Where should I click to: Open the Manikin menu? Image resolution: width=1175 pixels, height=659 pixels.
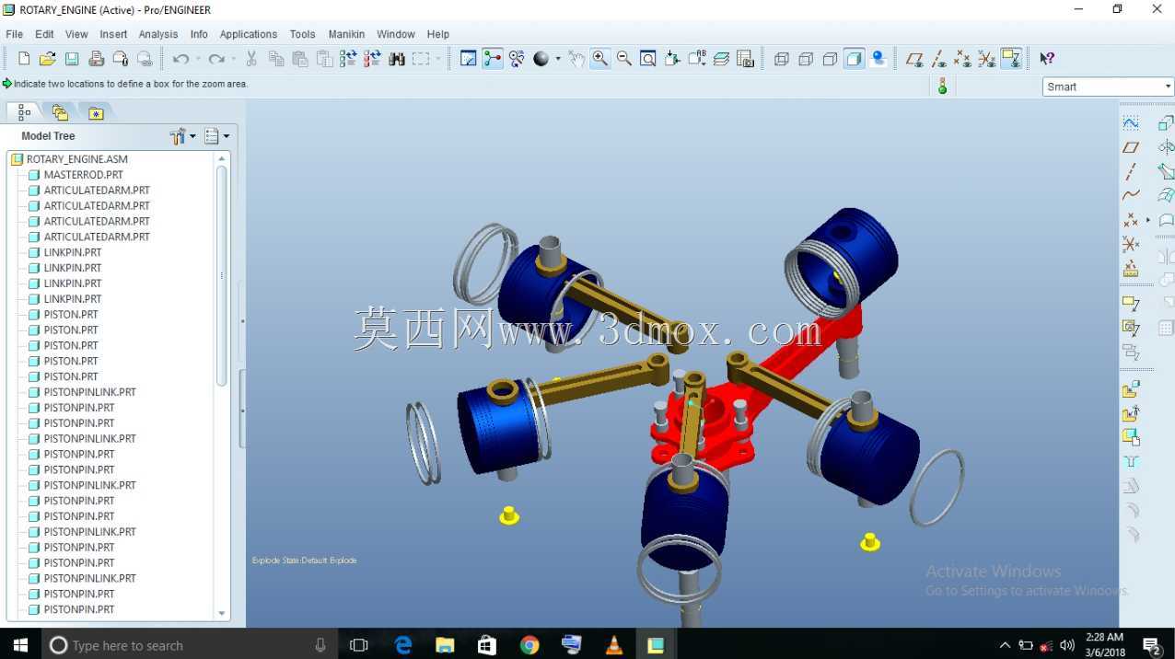click(346, 34)
